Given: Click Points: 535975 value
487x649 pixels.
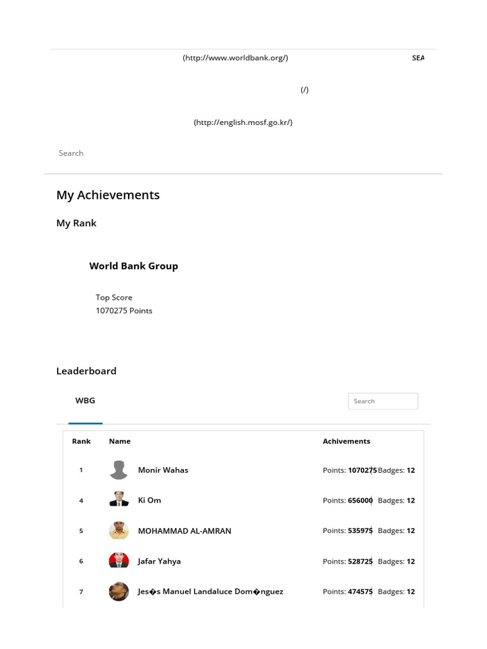Looking at the screenshot, I should [348, 530].
